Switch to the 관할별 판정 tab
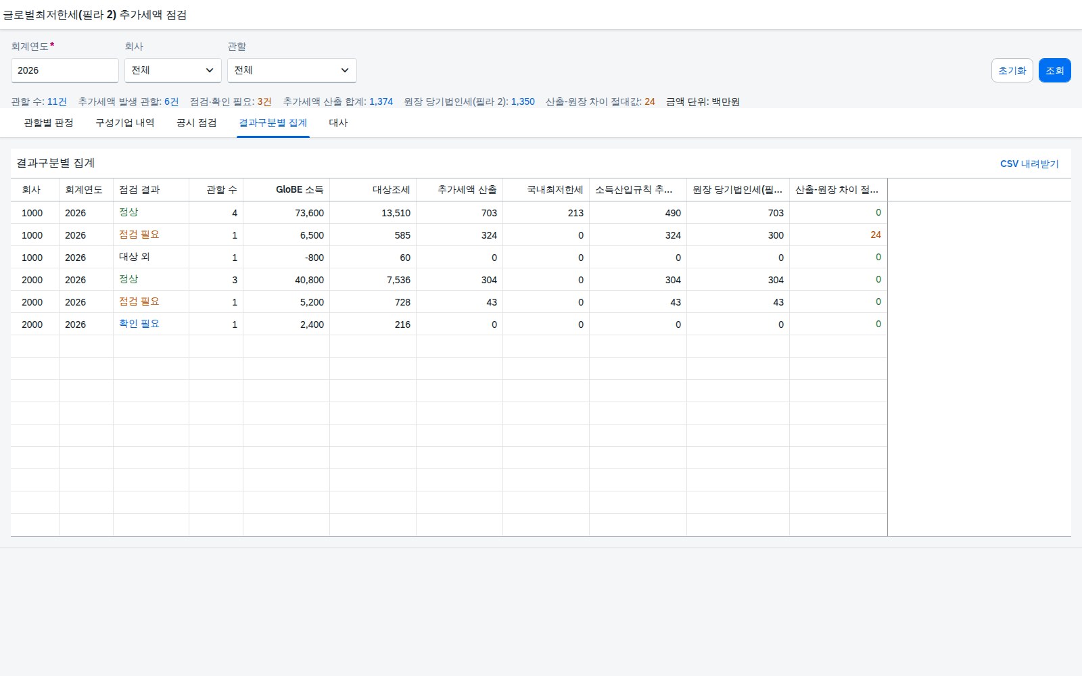1082x676 pixels. pos(49,123)
